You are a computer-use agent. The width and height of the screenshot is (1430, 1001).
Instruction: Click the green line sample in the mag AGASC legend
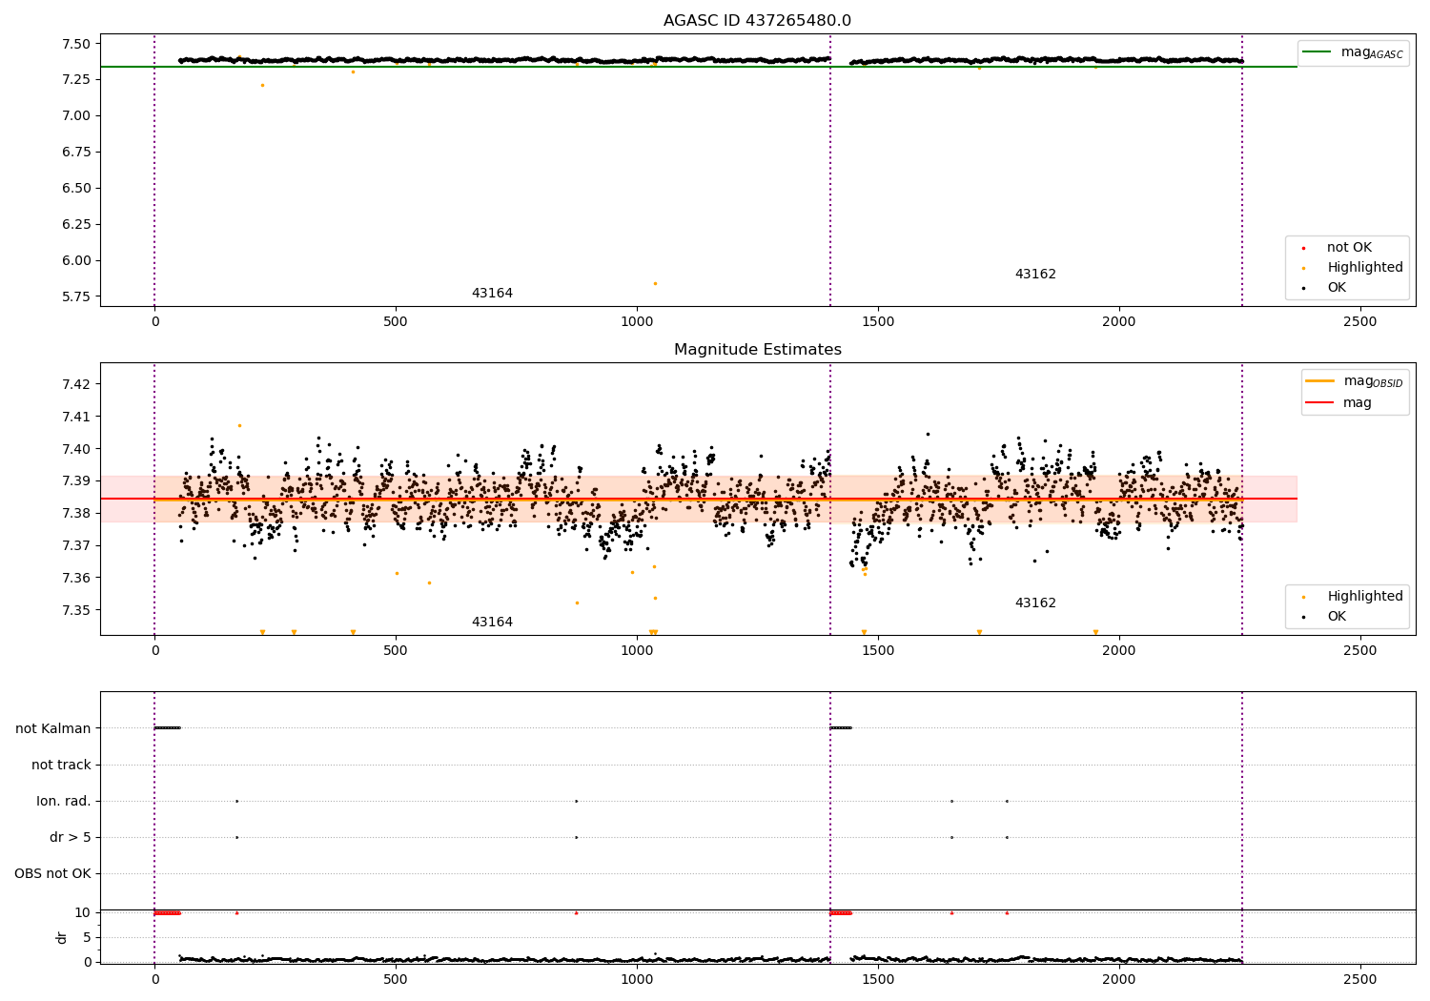1318,52
